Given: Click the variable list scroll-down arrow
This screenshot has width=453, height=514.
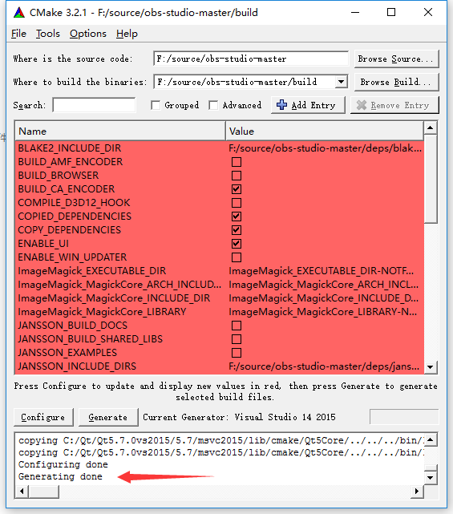Looking at the screenshot, I should click(431, 367).
